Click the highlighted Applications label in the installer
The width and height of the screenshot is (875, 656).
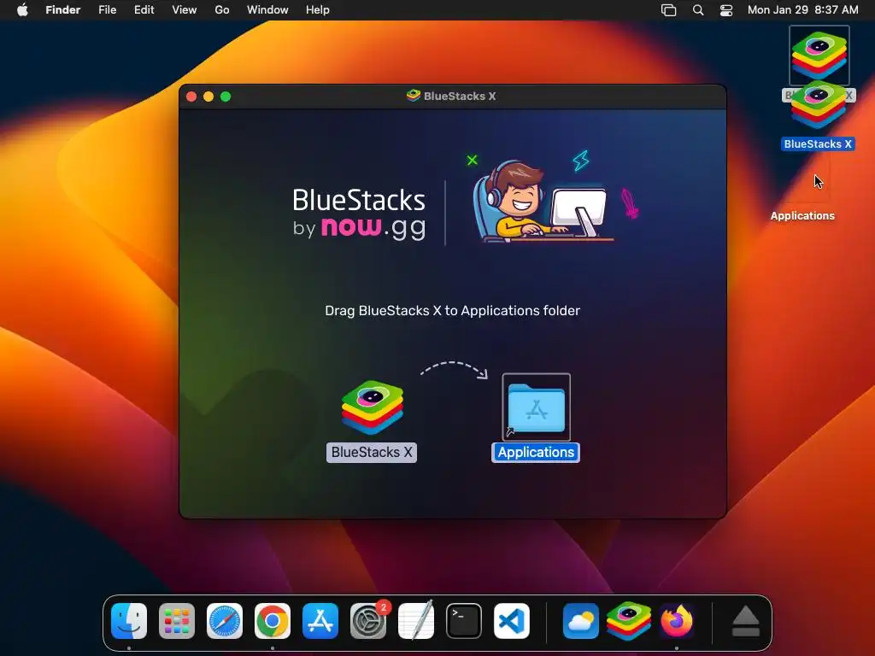pyautogui.click(x=536, y=453)
